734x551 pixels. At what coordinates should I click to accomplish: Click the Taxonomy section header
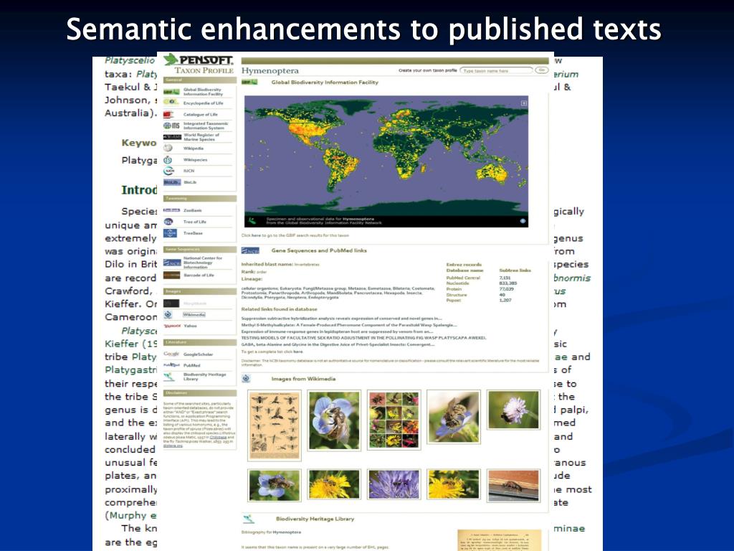pos(200,199)
